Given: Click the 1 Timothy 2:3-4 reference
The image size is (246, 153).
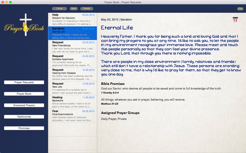Looking at the screenshot, I should 110,93.
